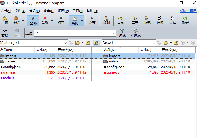Viewport: 197px width, 138px height.
Task: Sort right pane by 名称(N) column
Action: point(120,50)
